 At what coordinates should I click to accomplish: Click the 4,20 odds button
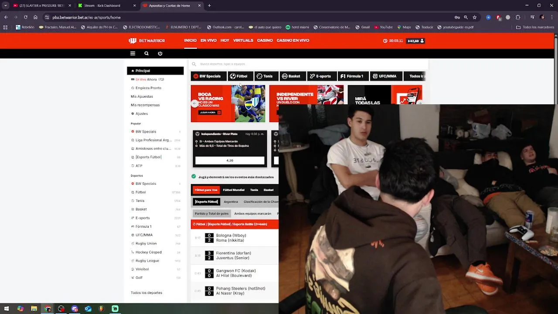230,160
